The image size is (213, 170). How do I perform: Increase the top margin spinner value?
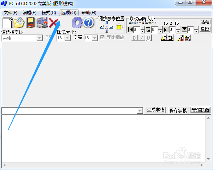click(x=160, y=28)
